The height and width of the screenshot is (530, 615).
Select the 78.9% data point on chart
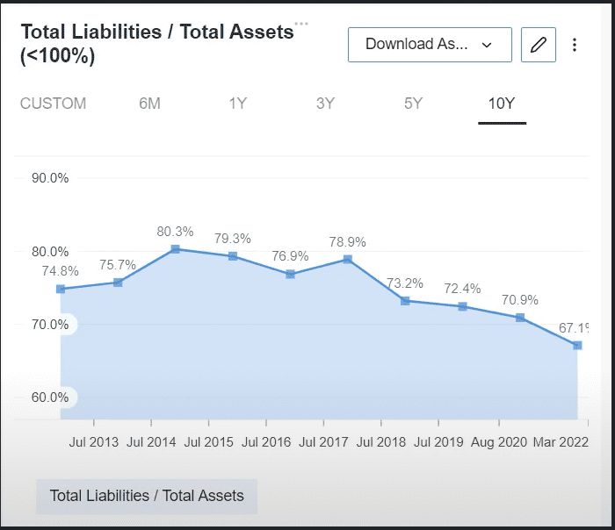coord(348,259)
